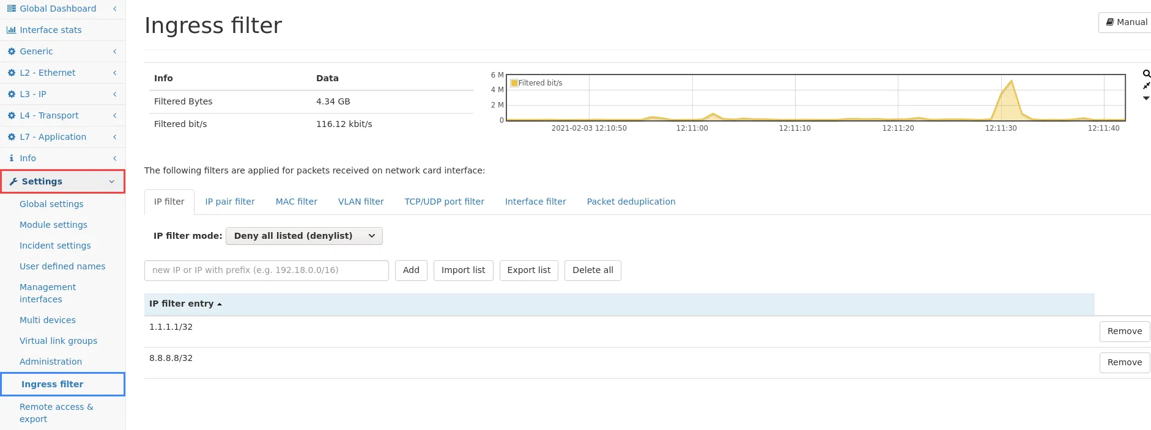Image resolution: width=1151 pixels, height=430 pixels.
Task: Open the Manual via its book icon
Action: pyautogui.click(x=1110, y=22)
